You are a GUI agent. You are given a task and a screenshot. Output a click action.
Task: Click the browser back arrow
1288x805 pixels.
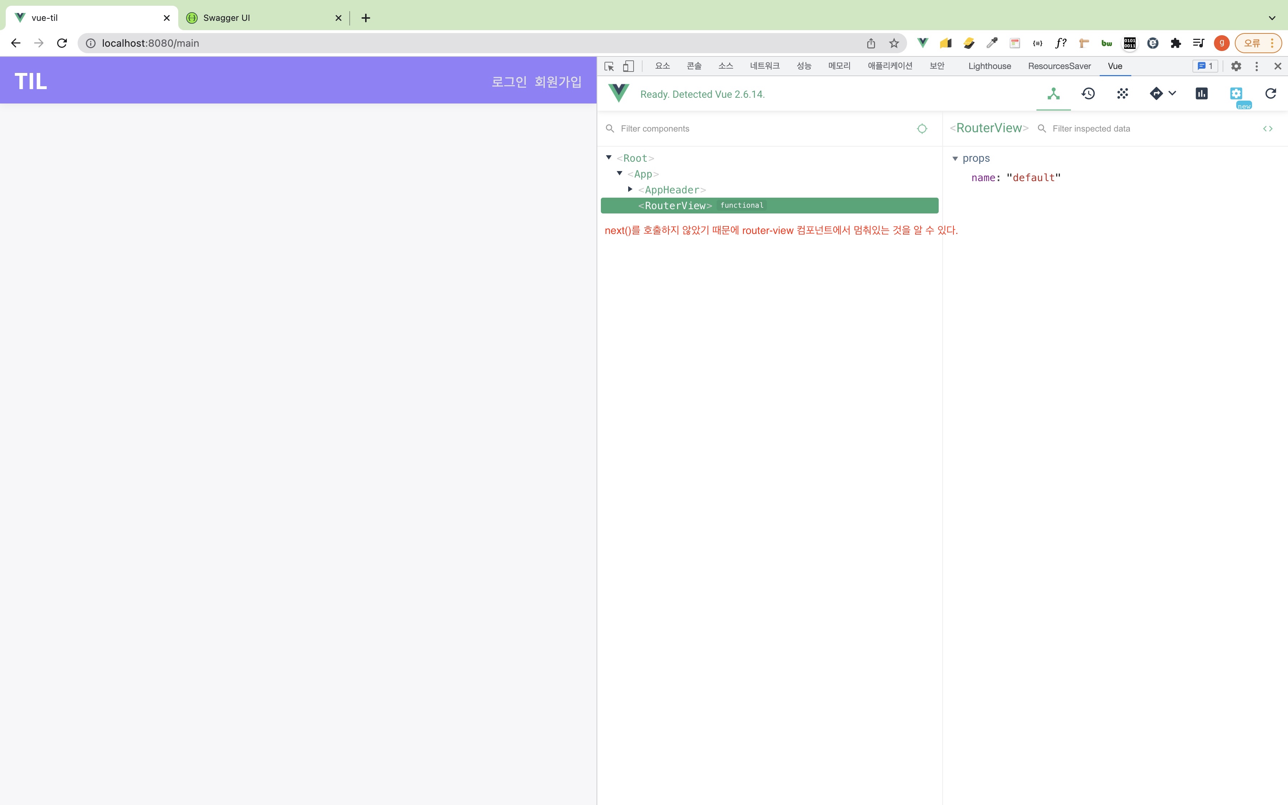click(x=15, y=43)
